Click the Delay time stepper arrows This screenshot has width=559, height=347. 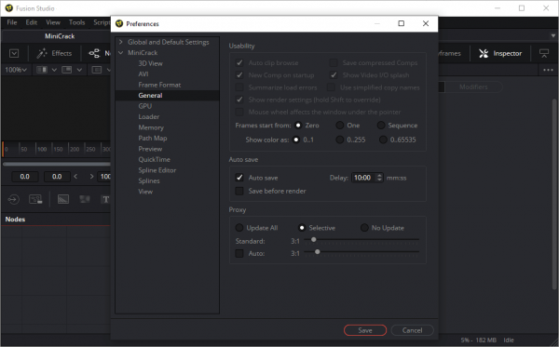380,178
